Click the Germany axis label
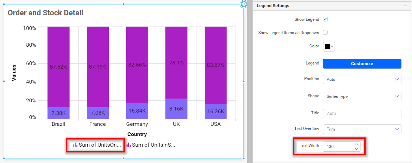This screenshot has width=412, height=163. tap(137, 124)
